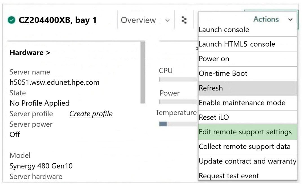The height and width of the screenshot is (184, 302).
Task: Click the Server profile label
Action: (31, 114)
